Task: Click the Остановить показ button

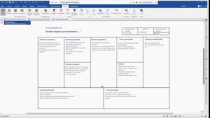Action: click(146, 2)
